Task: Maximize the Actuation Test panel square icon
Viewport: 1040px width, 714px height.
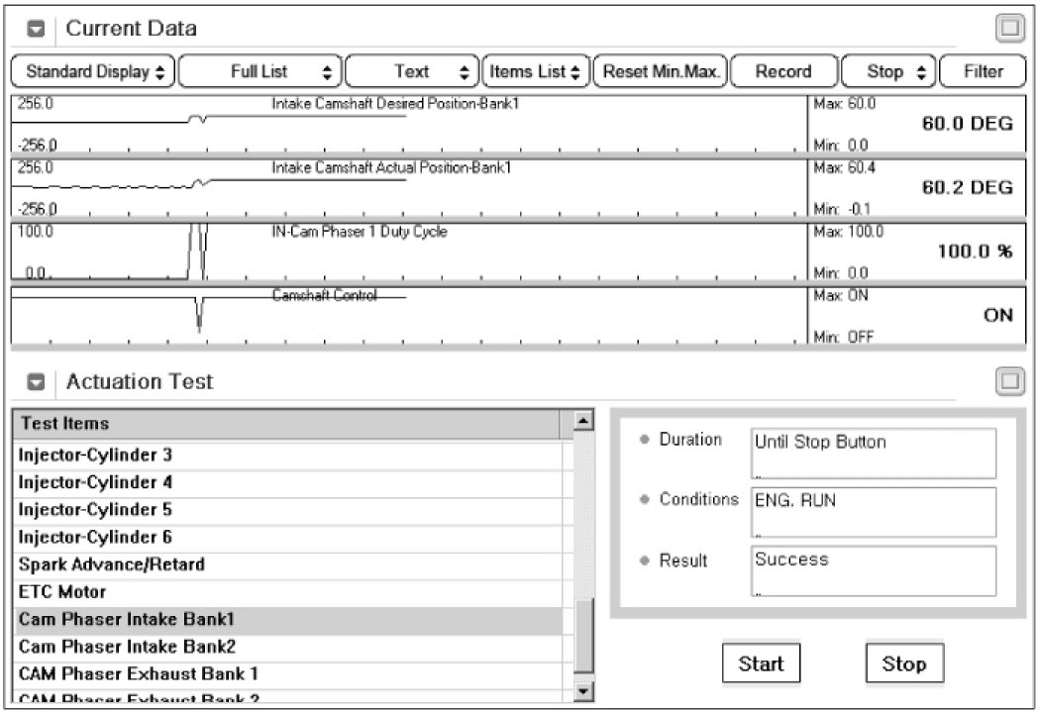Action: point(1009,381)
